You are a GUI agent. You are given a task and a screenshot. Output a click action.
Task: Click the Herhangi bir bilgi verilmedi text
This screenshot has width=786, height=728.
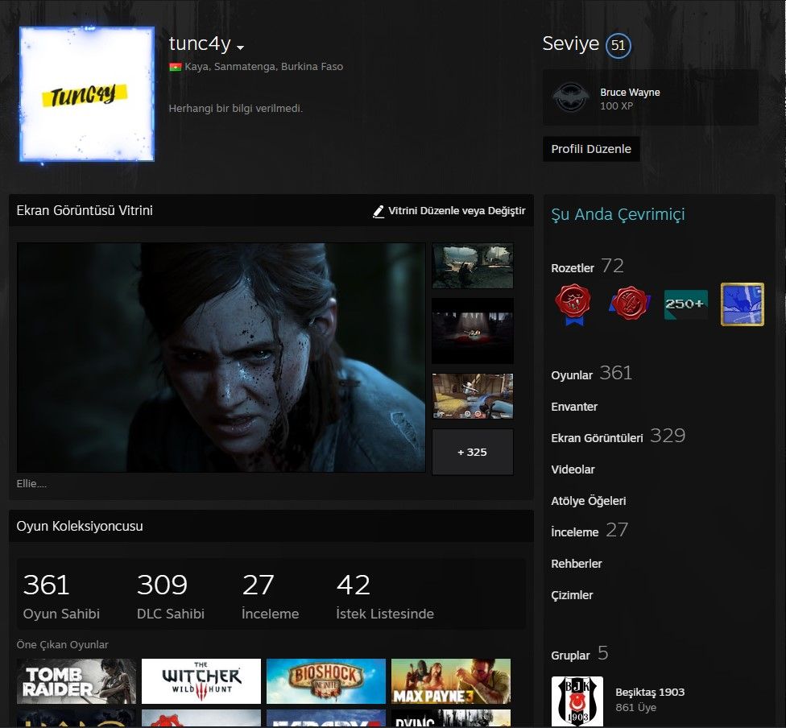pyautogui.click(x=236, y=108)
